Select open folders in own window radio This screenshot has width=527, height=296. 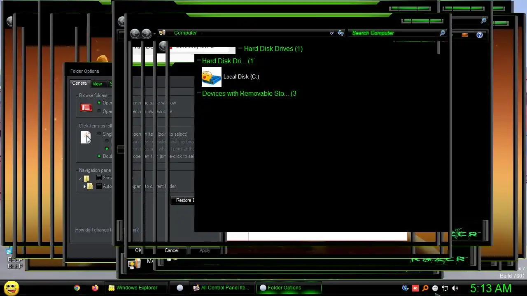point(99,111)
